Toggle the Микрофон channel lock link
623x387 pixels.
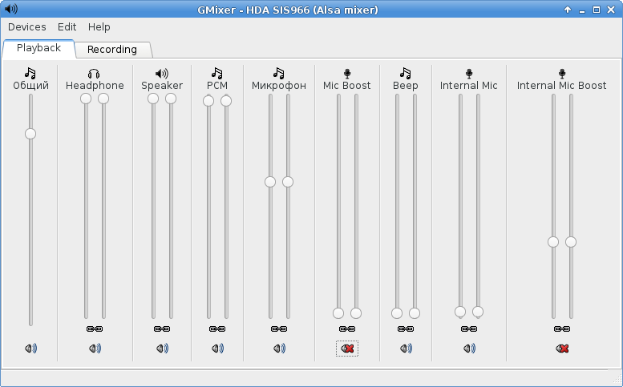pyautogui.click(x=279, y=329)
